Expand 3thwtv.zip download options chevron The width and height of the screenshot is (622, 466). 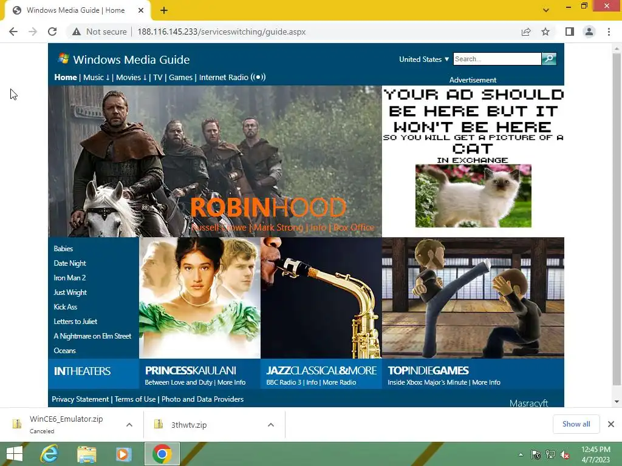[x=271, y=425]
